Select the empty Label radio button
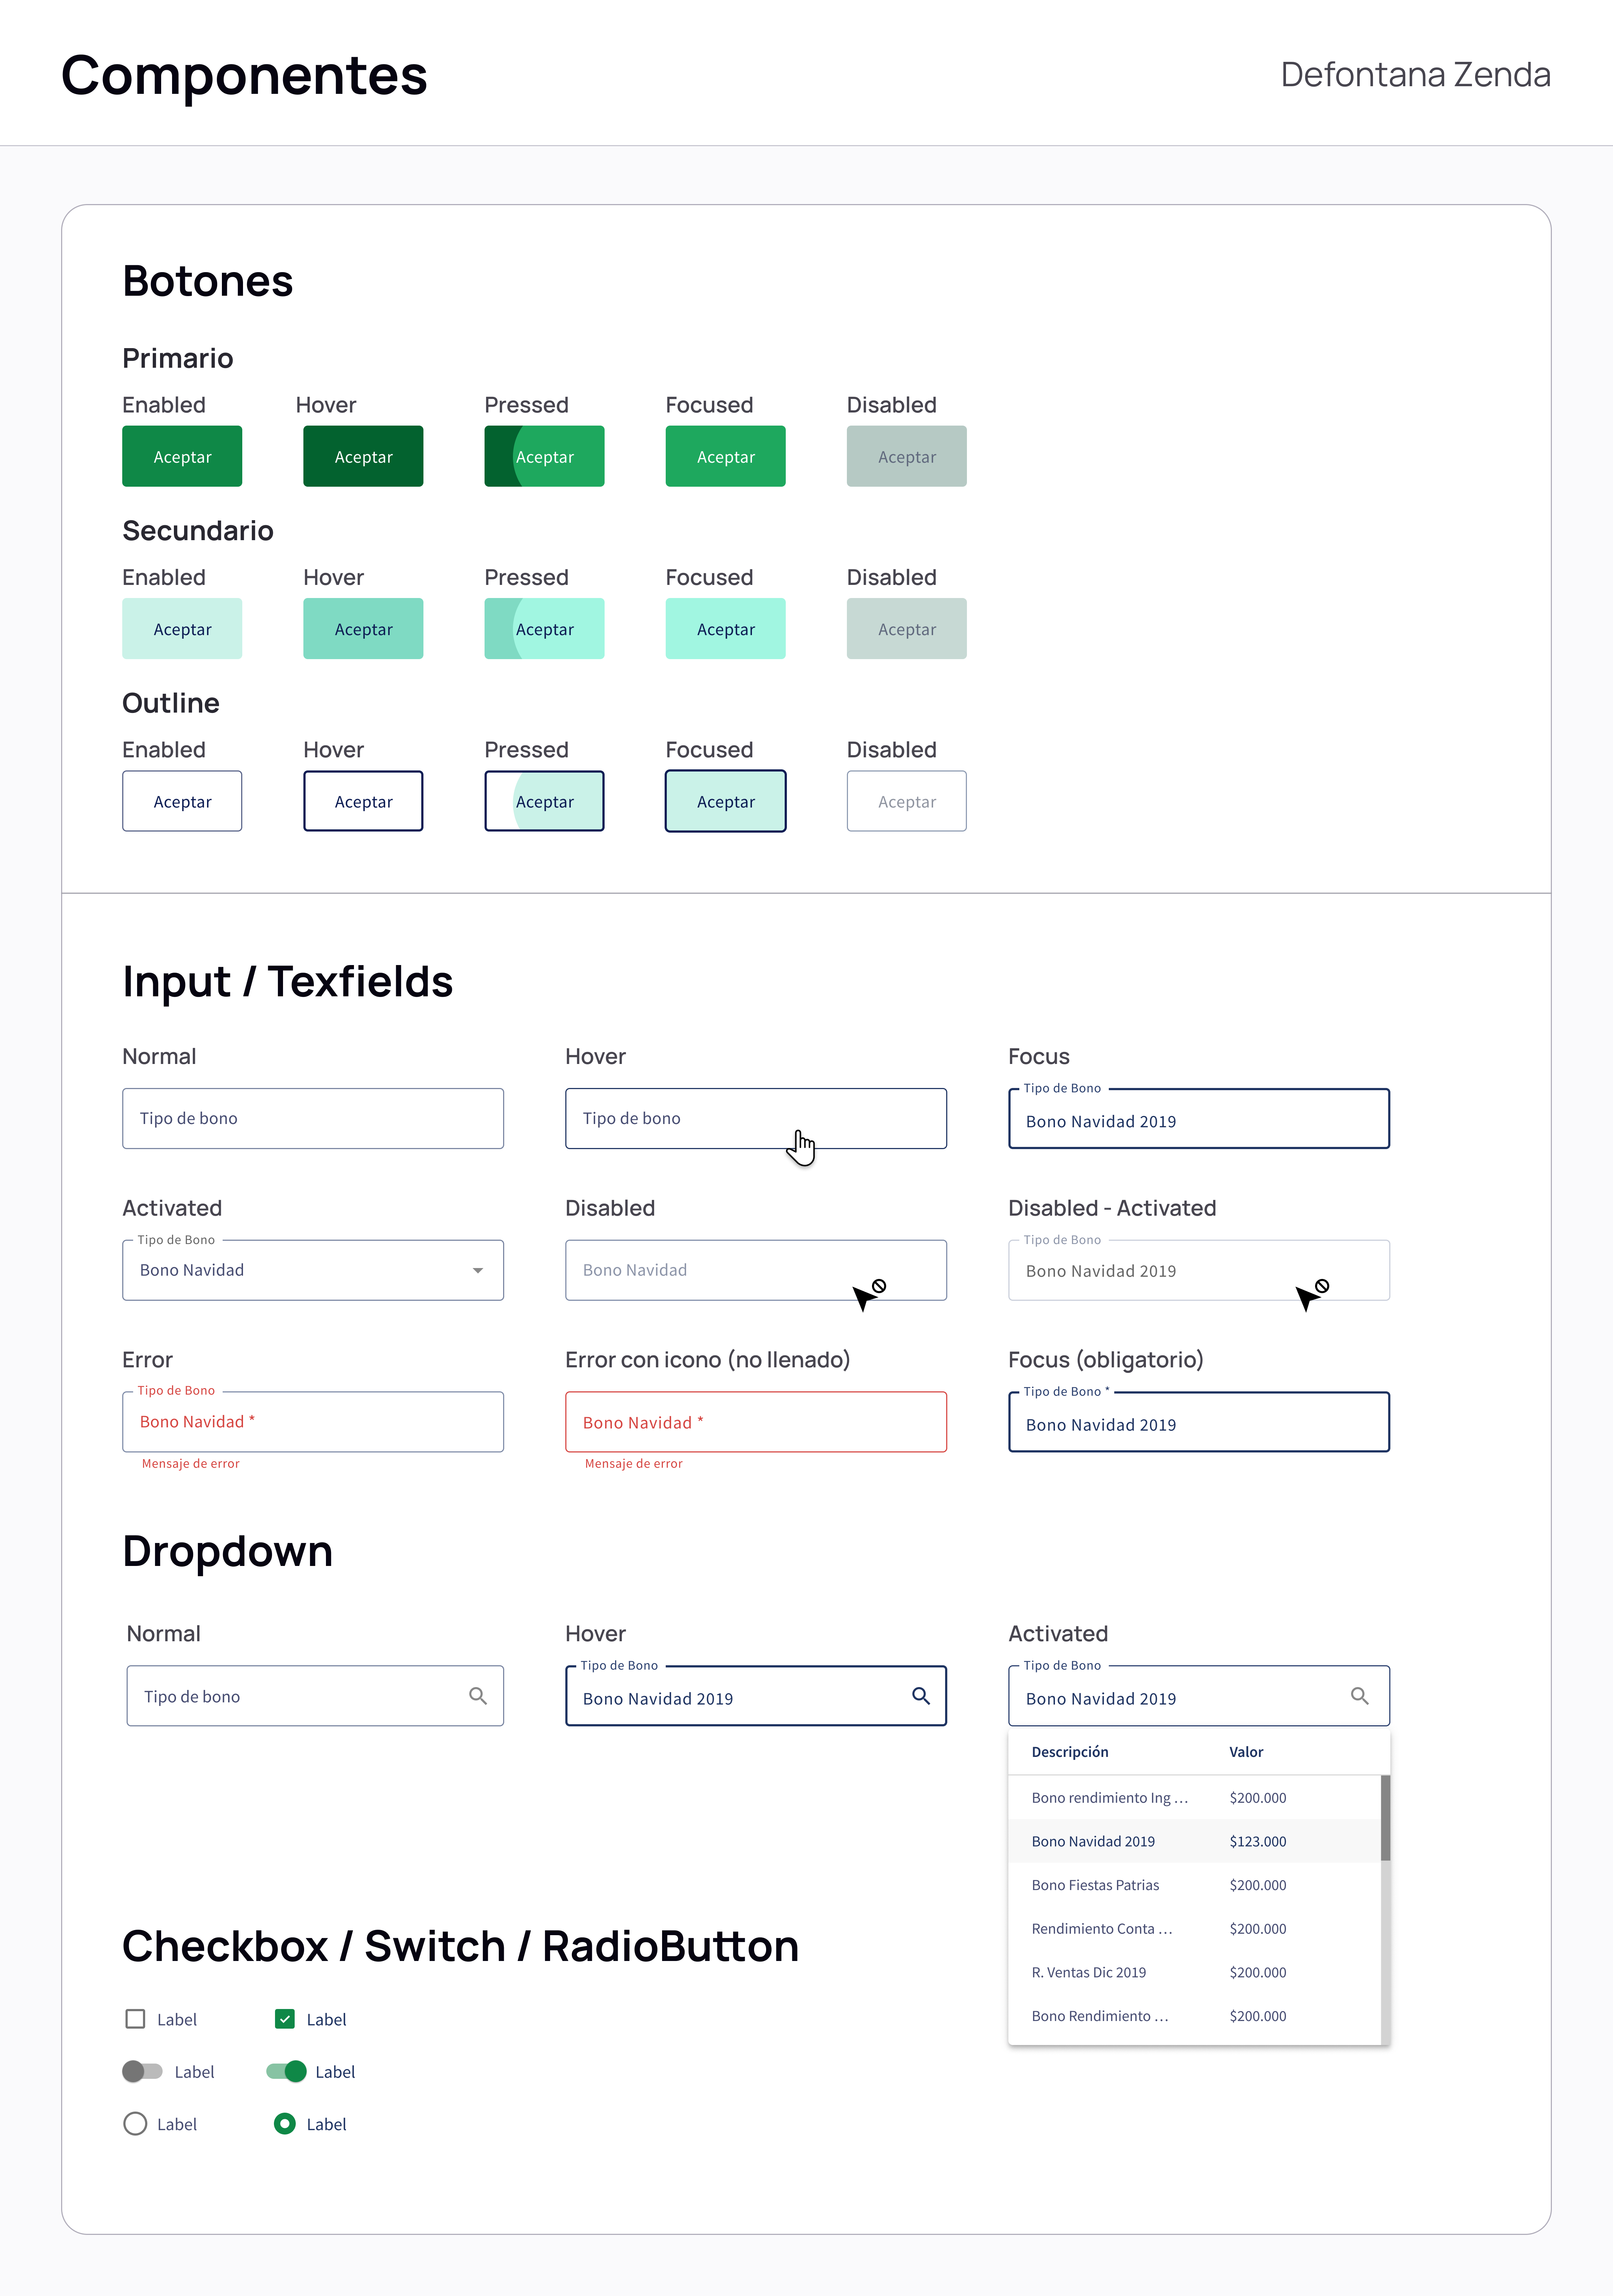 (x=135, y=2124)
